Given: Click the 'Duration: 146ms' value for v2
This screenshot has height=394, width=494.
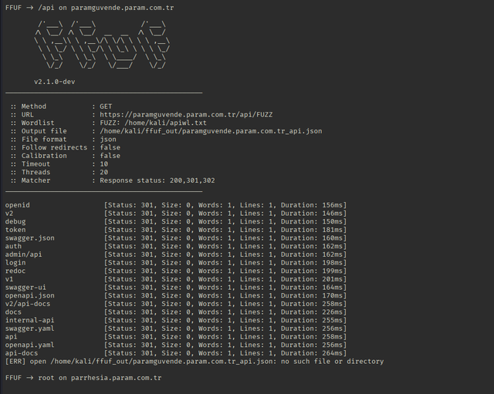Looking at the screenshot, I should point(312,214).
